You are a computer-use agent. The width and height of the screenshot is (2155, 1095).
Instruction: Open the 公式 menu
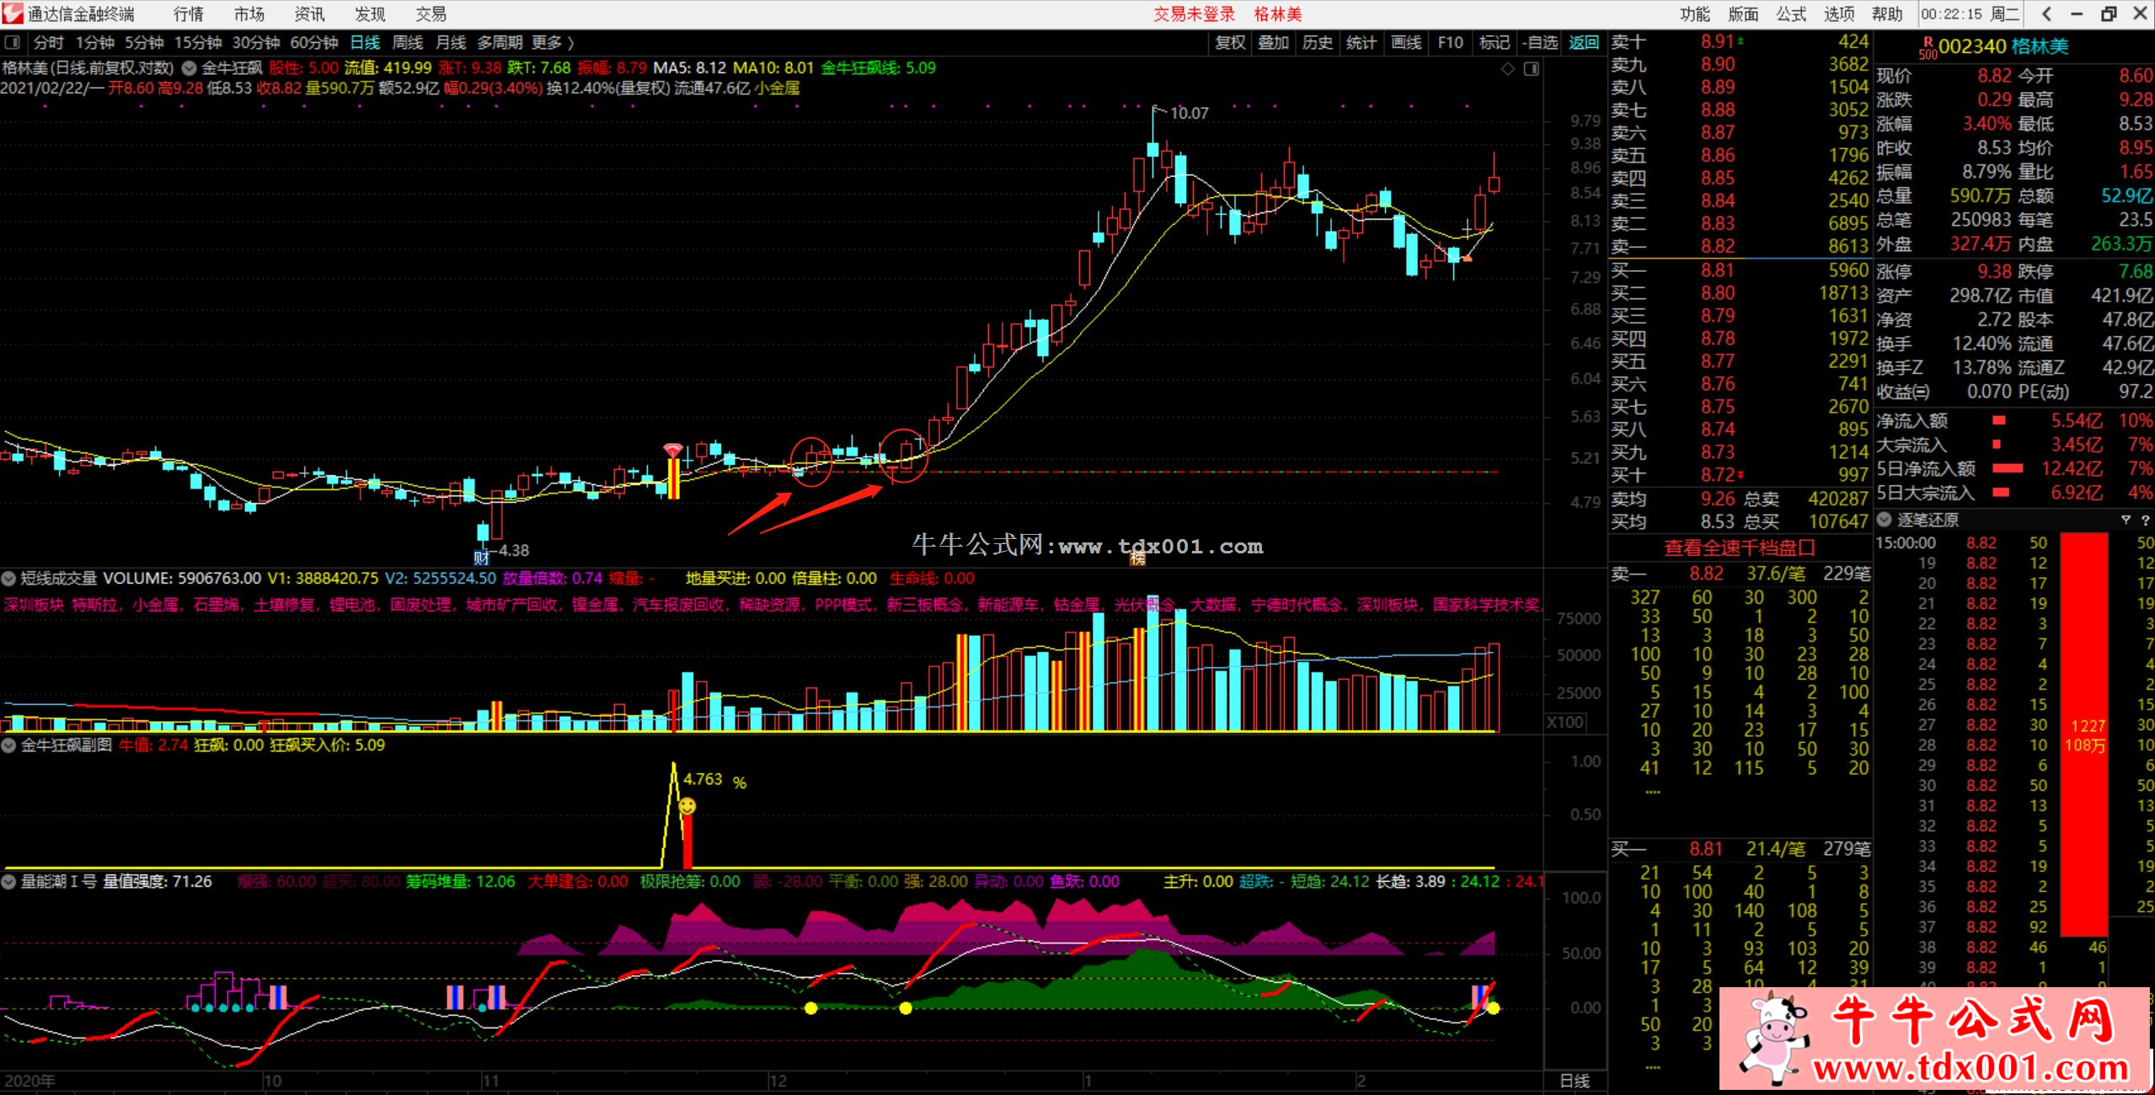tap(1791, 13)
